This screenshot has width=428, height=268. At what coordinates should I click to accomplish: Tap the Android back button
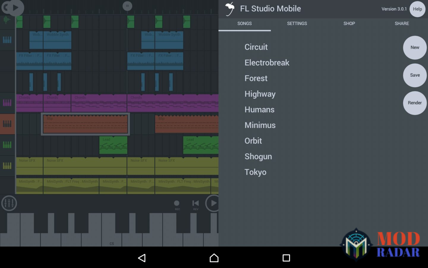pos(142,258)
